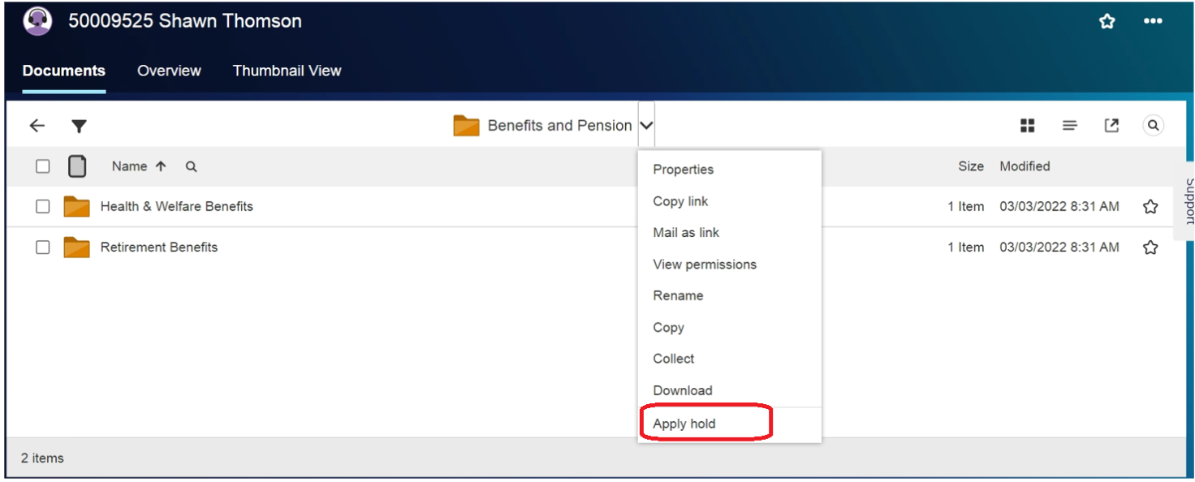Screen dimensions: 1195x482
Task: Star the Retirement Benefits row
Action: pos(1150,247)
